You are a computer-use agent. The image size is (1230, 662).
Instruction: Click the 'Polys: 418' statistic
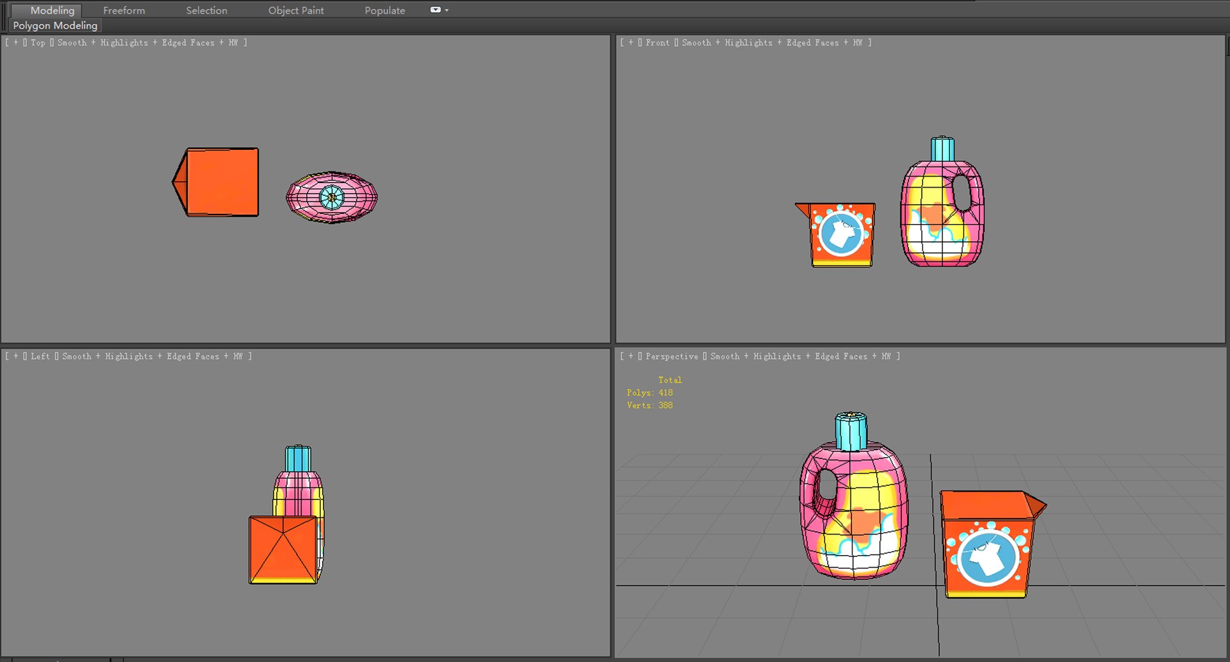pos(650,393)
